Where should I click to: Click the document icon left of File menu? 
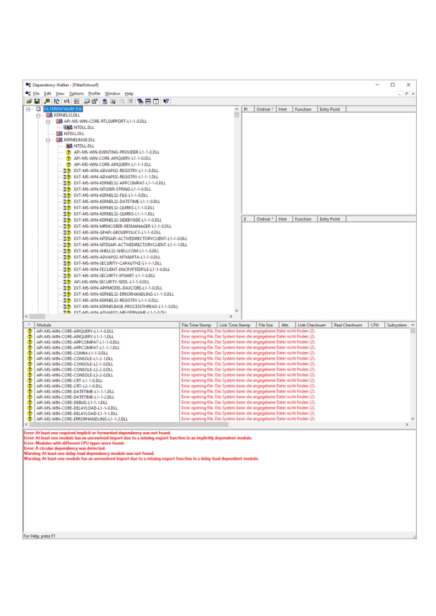28,93
